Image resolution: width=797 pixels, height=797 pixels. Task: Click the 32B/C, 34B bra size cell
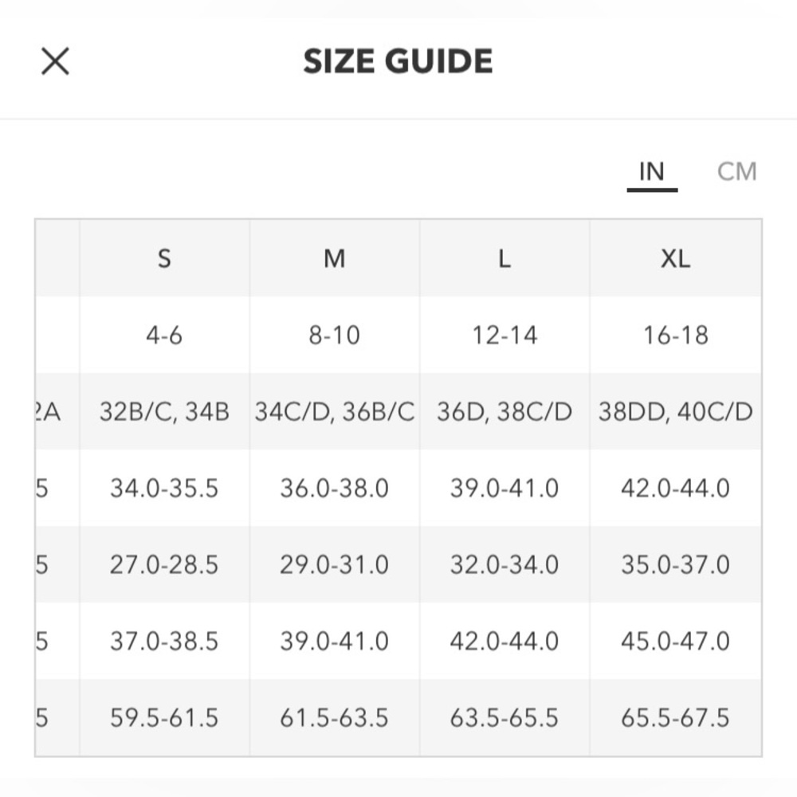click(164, 412)
